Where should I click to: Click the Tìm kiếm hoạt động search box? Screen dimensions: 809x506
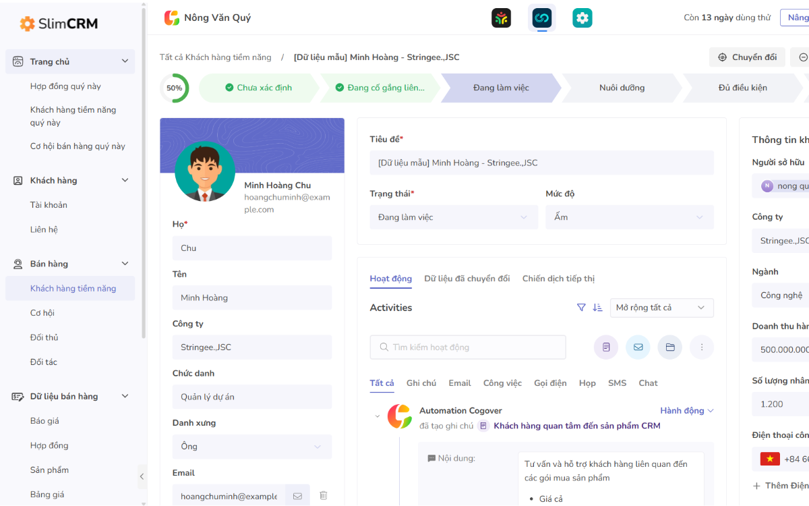[468, 347]
